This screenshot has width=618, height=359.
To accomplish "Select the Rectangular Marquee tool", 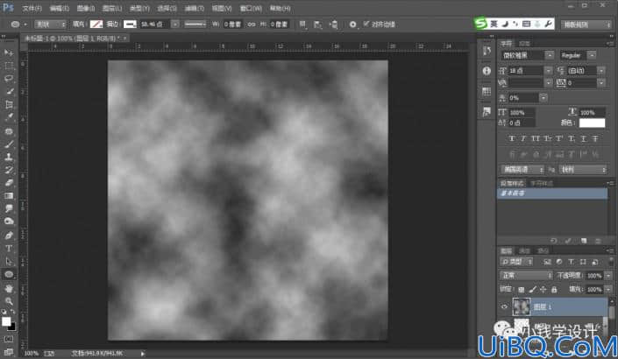I will [9, 66].
